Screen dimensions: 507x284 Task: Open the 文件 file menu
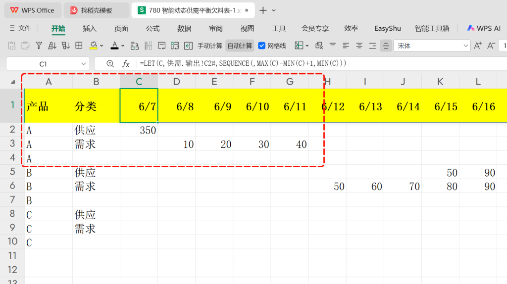(21, 28)
